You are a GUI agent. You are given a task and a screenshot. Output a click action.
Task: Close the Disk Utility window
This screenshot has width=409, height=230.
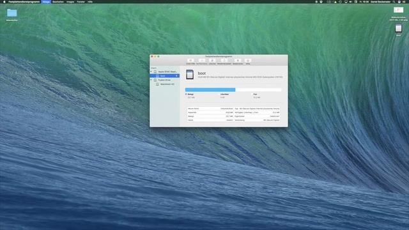pyautogui.click(x=152, y=56)
